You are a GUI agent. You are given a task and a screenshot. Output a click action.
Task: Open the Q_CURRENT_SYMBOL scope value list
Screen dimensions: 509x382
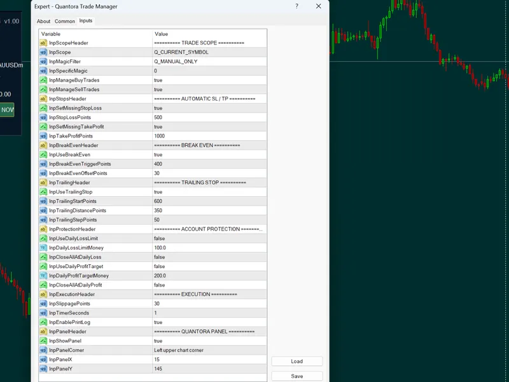[x=210, y=52]
